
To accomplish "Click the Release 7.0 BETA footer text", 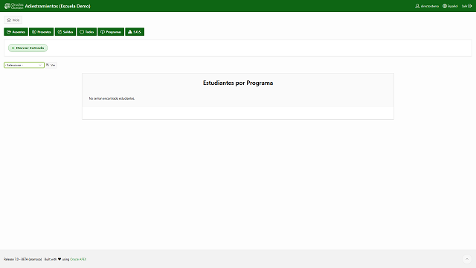I will click(x=23, y=260).
